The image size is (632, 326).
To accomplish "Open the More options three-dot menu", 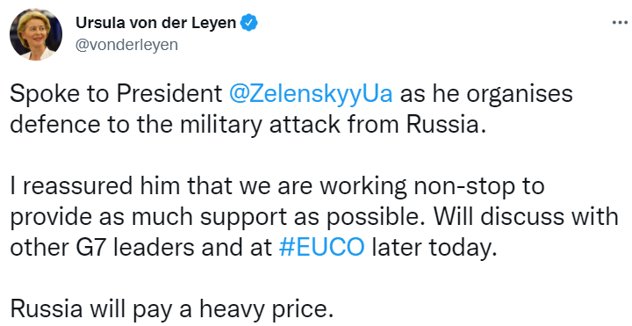I will click(620, 23).
